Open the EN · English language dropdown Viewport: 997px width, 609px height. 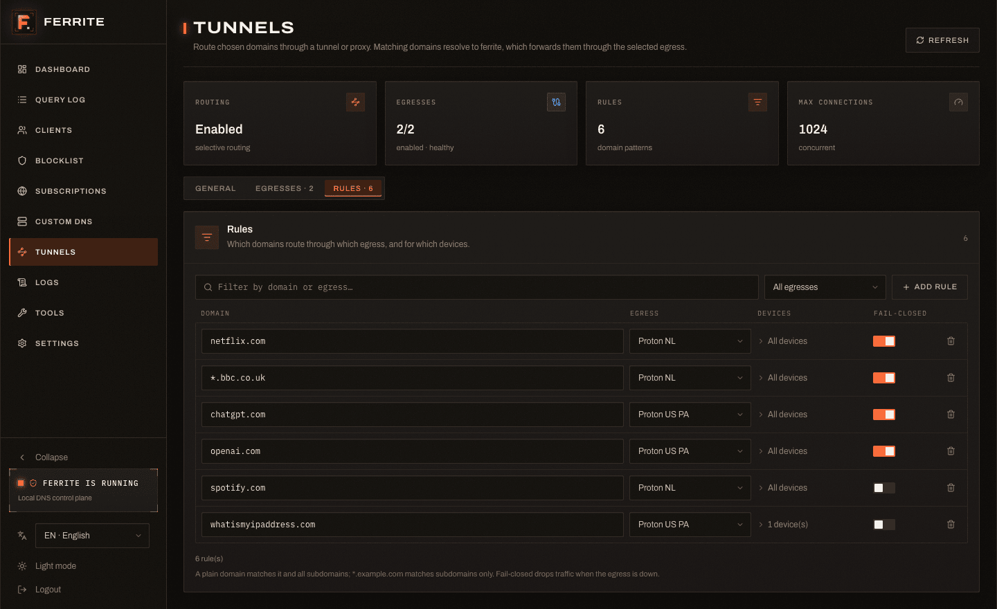point(92,536)
